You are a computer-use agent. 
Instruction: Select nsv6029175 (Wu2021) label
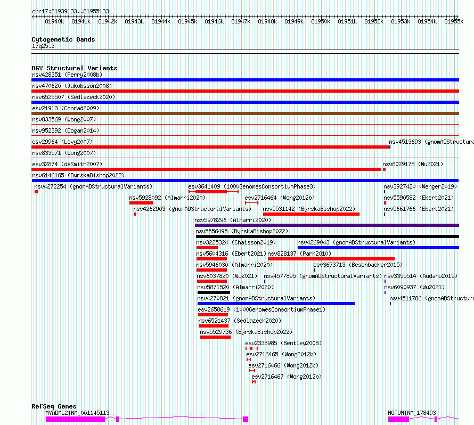tap(413, 164)
